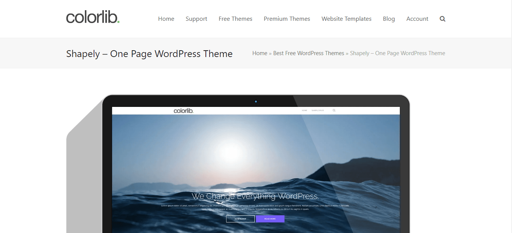The height and width of the screenshot is (233, 512).
Task: Click the current page breadcrumb text
Action: [397, 53]
